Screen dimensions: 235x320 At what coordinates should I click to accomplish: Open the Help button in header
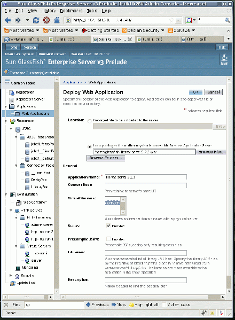point(222,48)
